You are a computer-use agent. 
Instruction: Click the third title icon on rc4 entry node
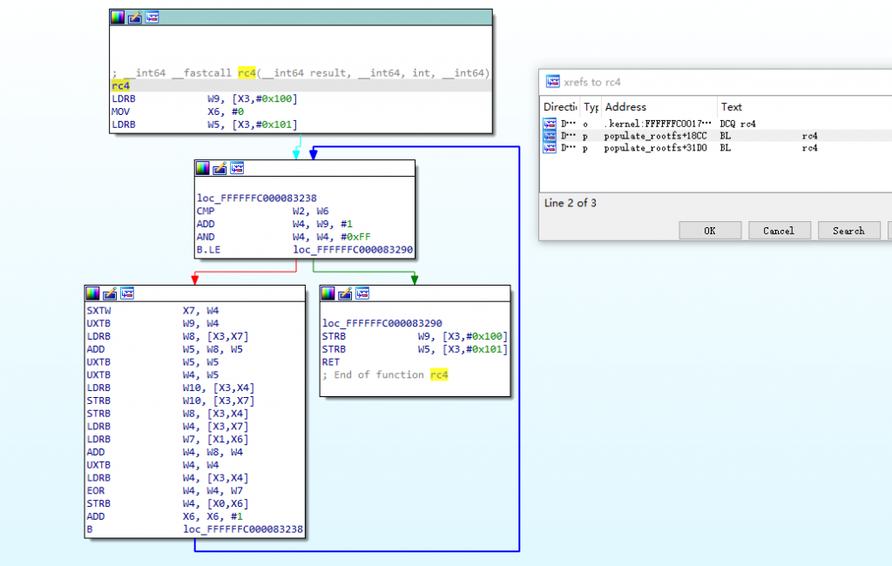point(152,17)
